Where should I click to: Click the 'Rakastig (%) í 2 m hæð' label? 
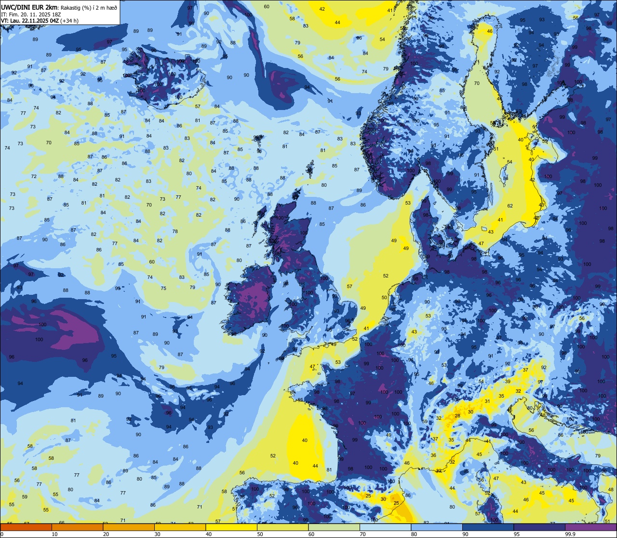[88, 7]
